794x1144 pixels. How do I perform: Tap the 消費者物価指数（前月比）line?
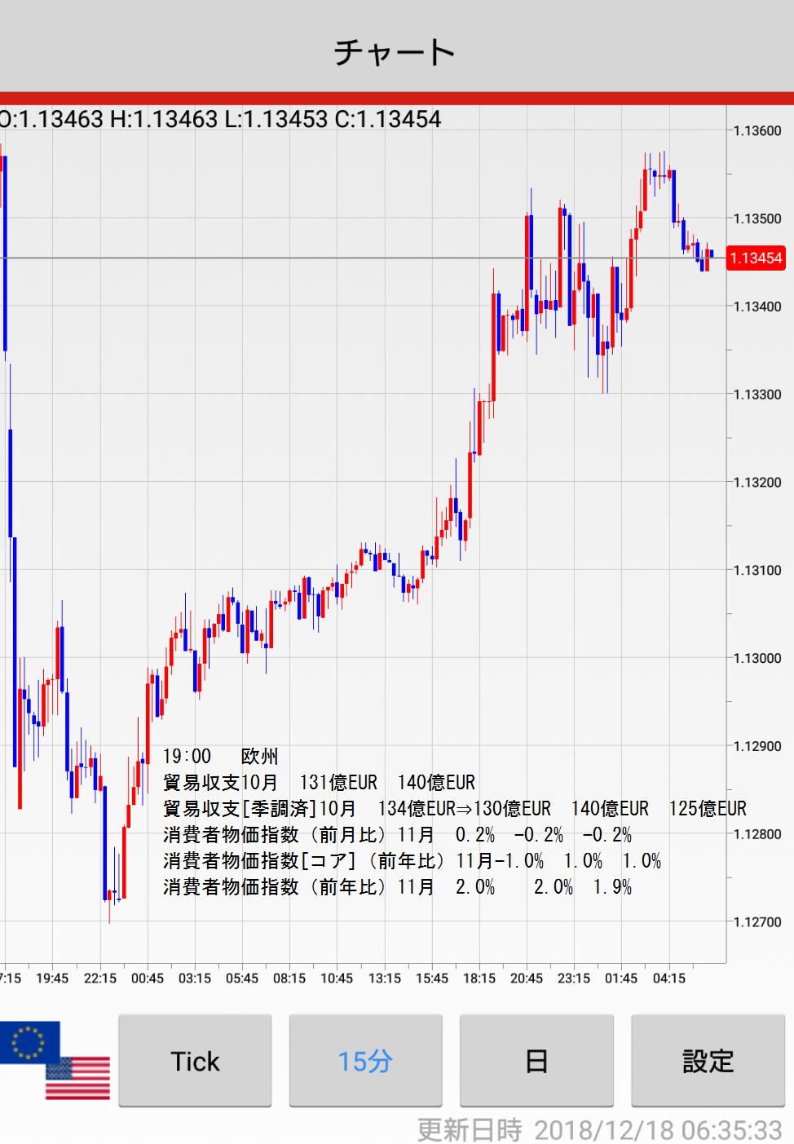pos(397,835)
